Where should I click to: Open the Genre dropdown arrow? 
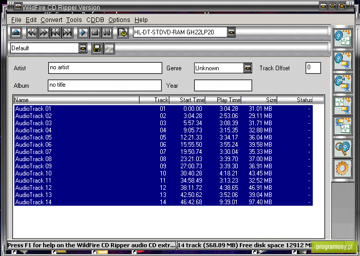click(248, 68)
